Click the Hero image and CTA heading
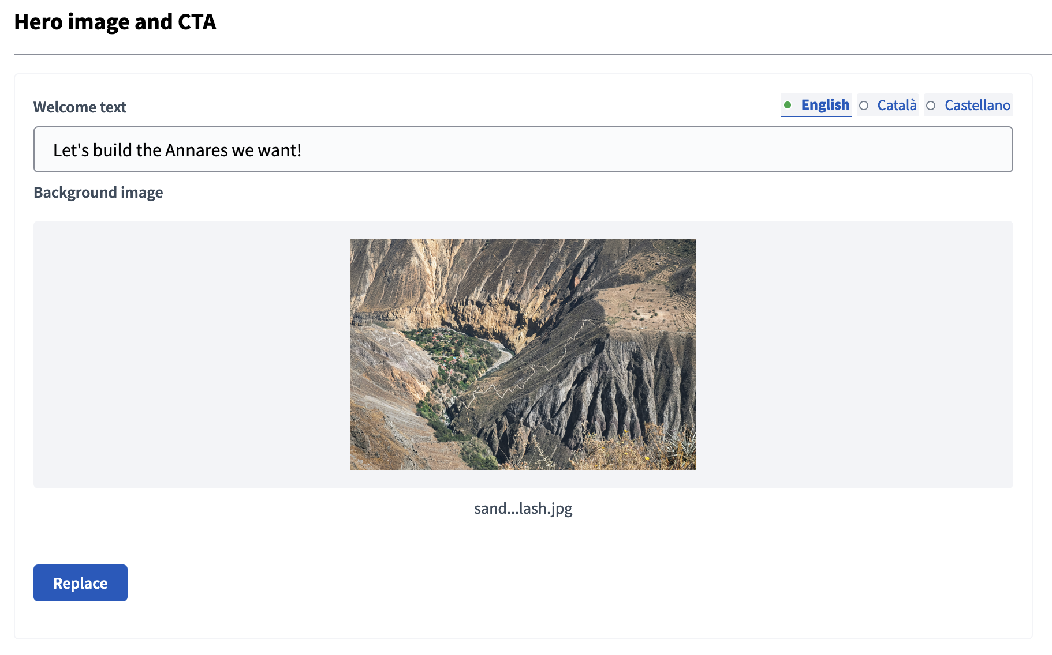 pyautogui.click(x=115, y=22)
